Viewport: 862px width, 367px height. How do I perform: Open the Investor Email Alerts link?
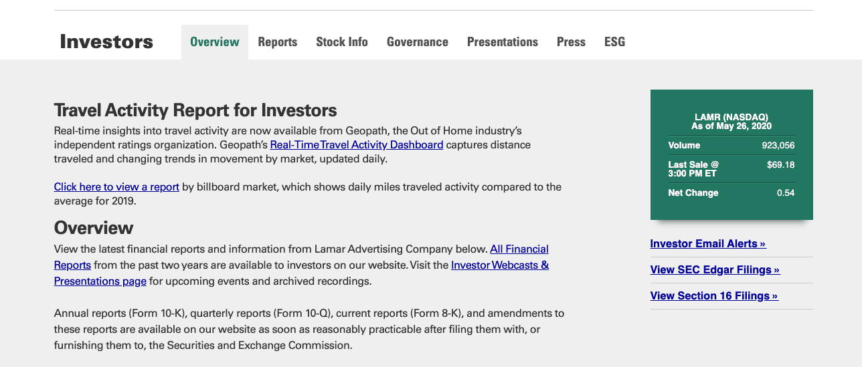click(x=707, y=243)
